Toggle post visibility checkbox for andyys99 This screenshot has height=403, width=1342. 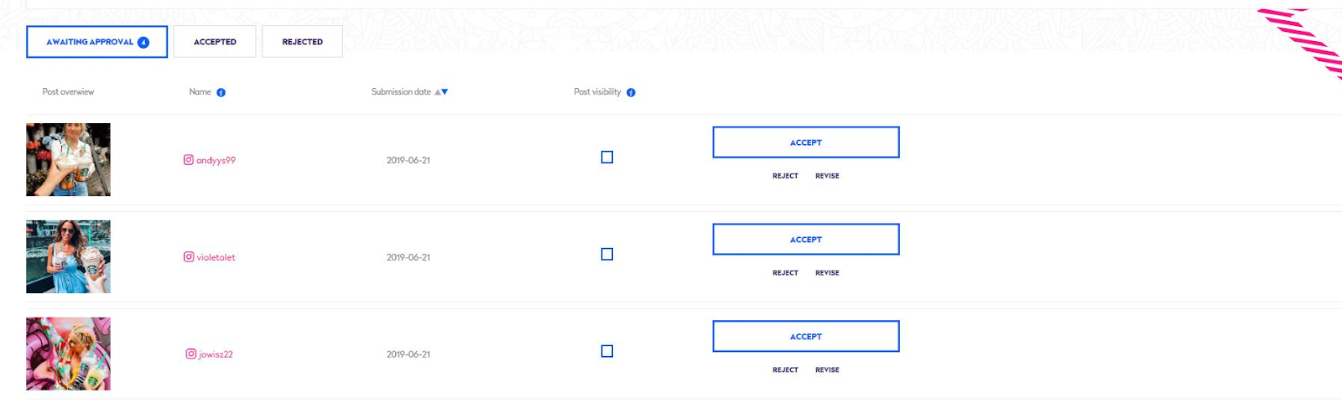tap(607, 158)
